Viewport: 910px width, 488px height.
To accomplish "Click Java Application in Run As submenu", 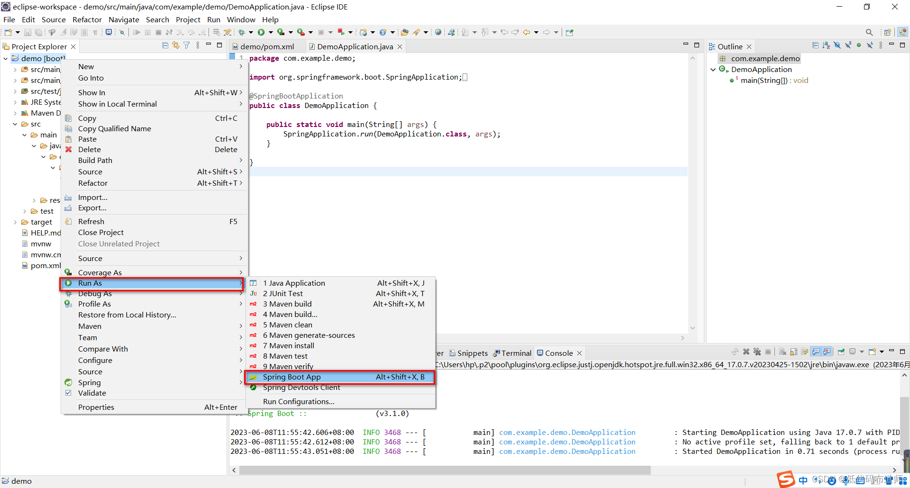I will [340, 283].
